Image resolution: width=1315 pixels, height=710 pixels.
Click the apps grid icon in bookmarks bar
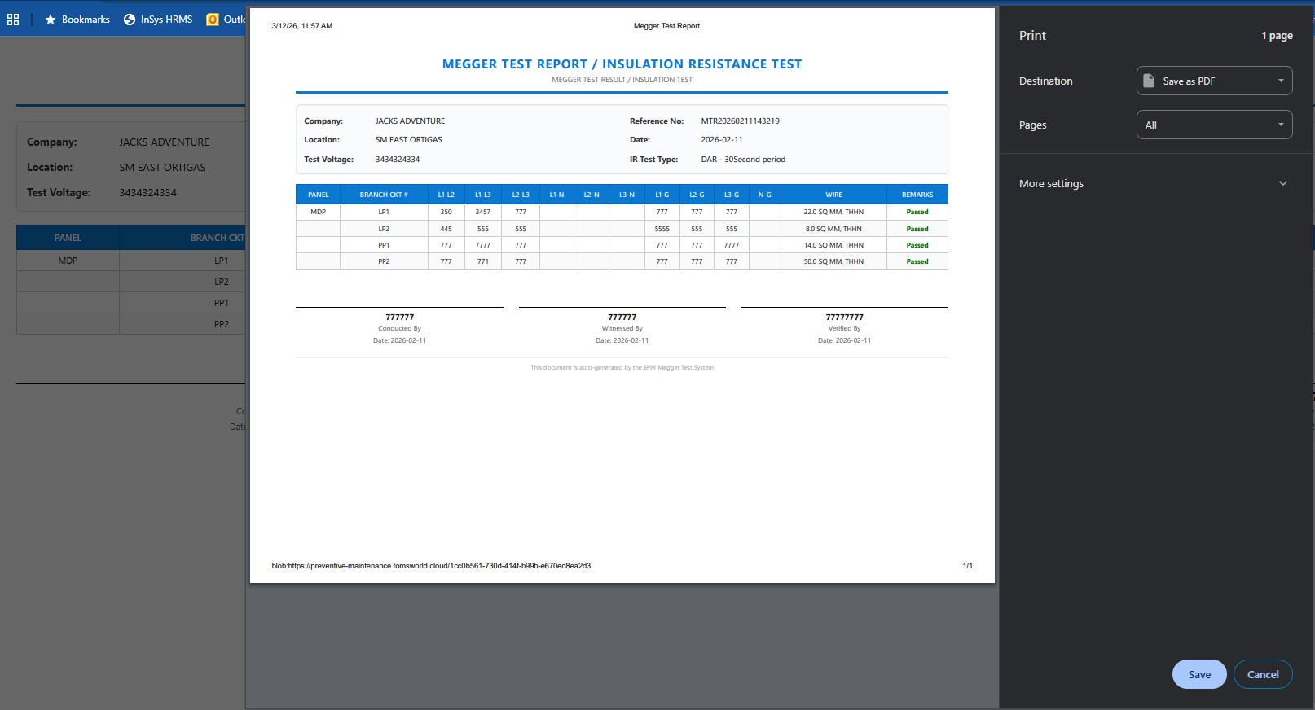click(x=13, y=20)
